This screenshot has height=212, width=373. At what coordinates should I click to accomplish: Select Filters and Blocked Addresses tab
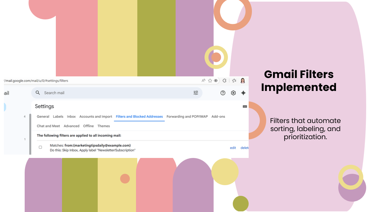click(139, 117)
